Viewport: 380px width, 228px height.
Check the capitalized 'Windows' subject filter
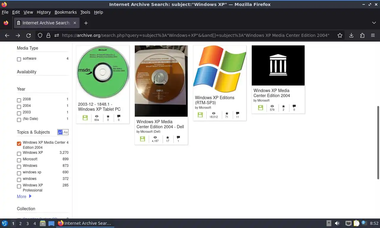tap(19, 167)
